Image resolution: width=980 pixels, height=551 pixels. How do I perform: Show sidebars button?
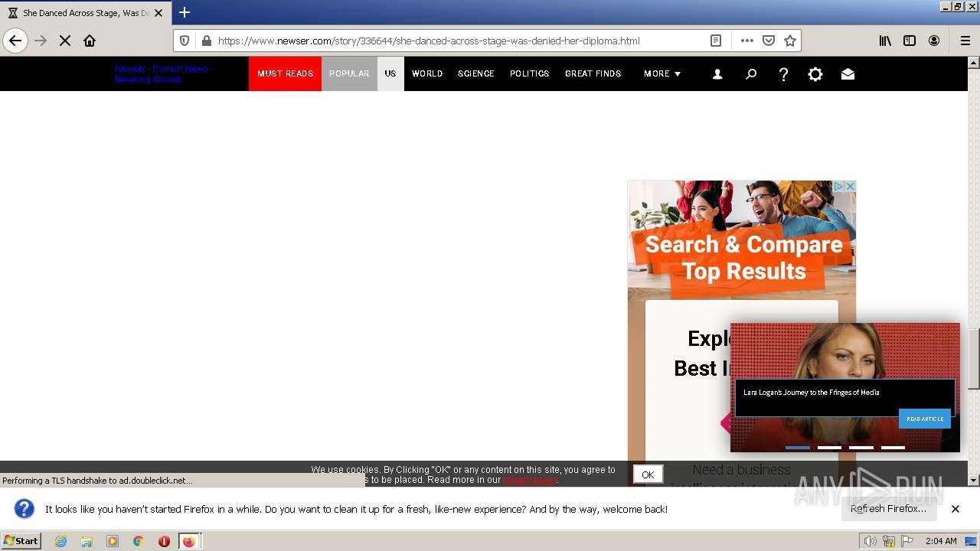(x=910, y=41)
